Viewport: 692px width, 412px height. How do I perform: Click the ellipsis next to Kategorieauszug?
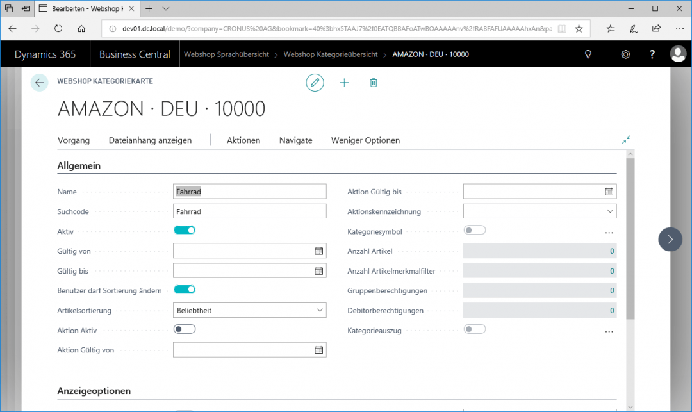[609, 331]
